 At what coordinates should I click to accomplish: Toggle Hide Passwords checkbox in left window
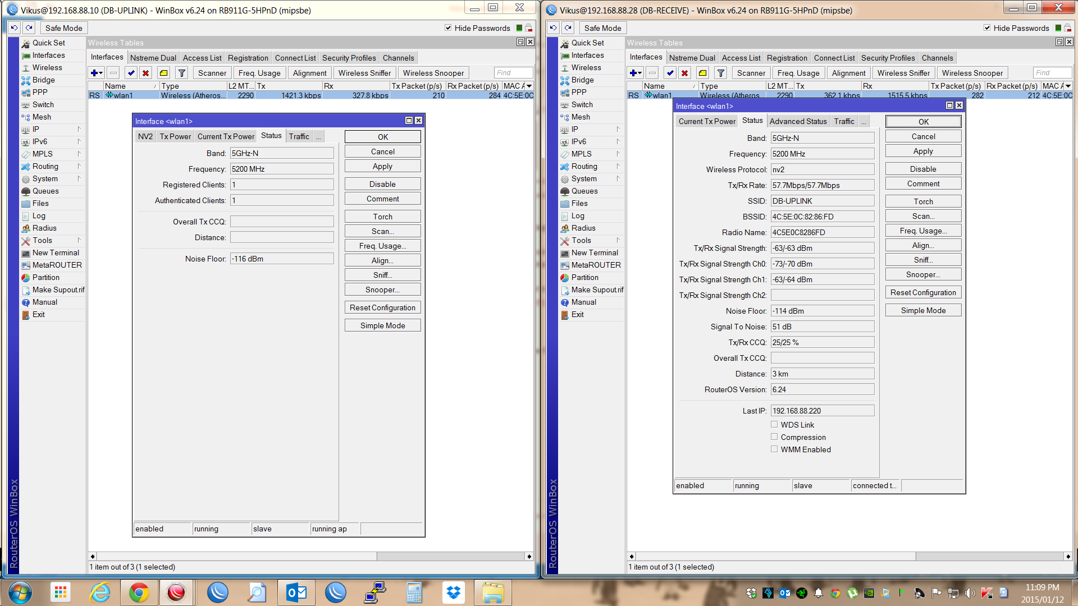pyautogui.click(x=448, y=27)
